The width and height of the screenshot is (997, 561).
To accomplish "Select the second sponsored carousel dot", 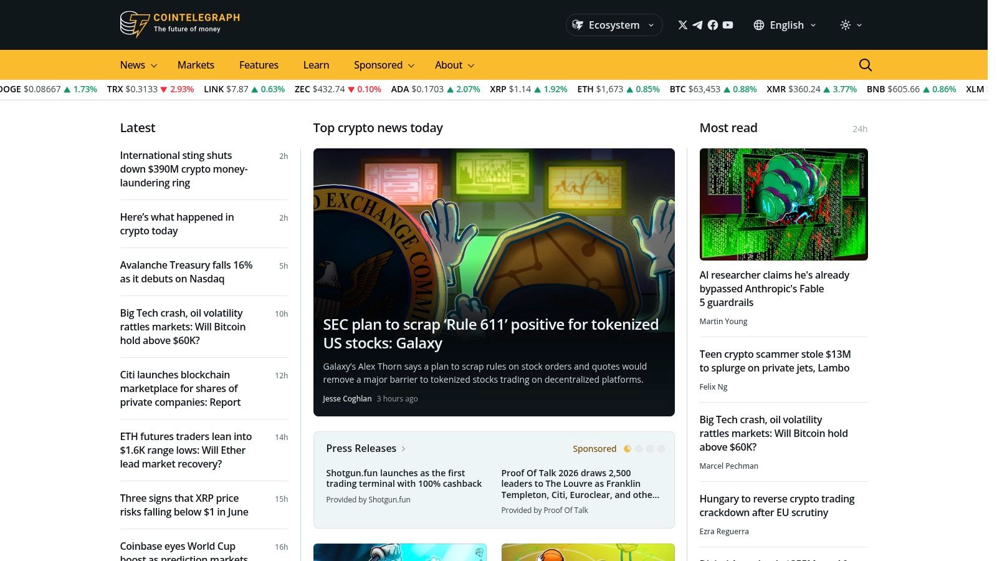I will (639, 449).
